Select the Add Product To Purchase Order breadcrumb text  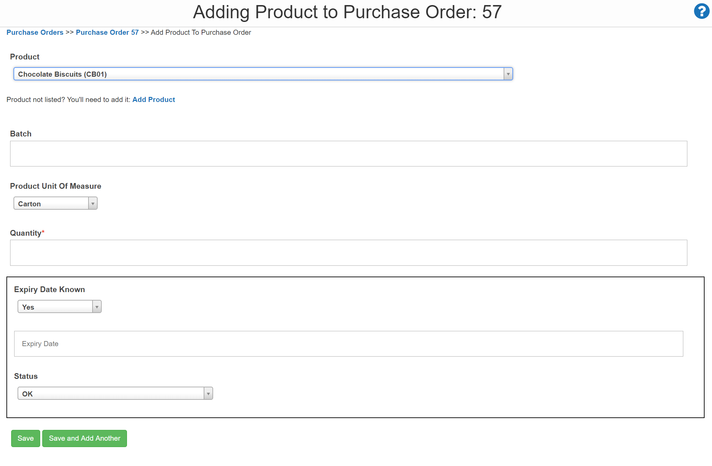coord(201,32)
